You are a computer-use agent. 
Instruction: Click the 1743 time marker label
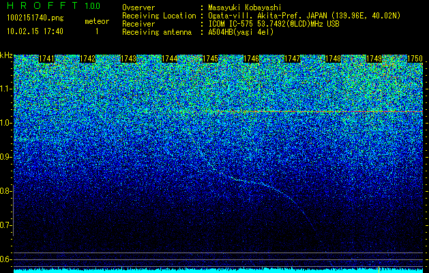[129, 59]
